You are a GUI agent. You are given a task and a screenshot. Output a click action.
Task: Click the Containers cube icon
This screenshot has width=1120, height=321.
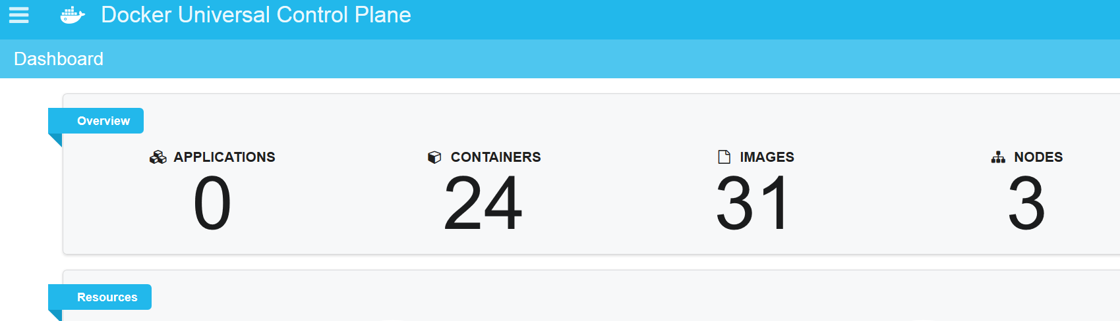(x=434, y=157)
